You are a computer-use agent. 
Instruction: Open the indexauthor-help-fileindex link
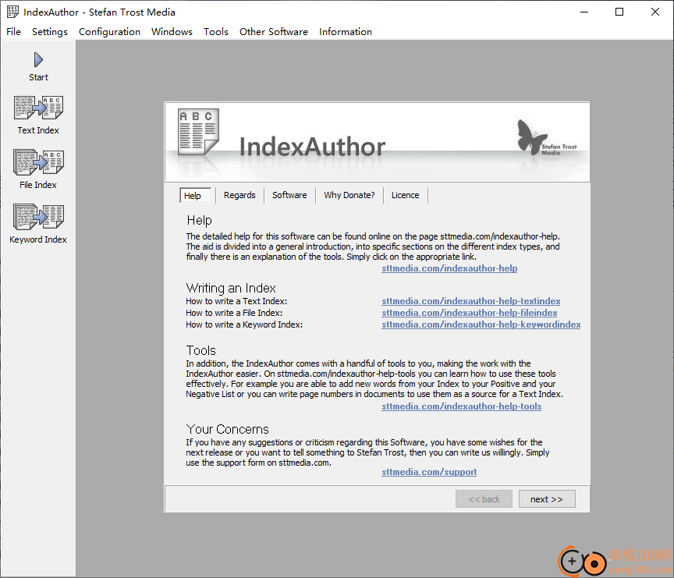[x=470, y=313]
